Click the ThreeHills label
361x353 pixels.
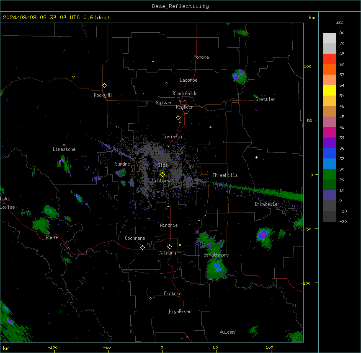point(225,175)
